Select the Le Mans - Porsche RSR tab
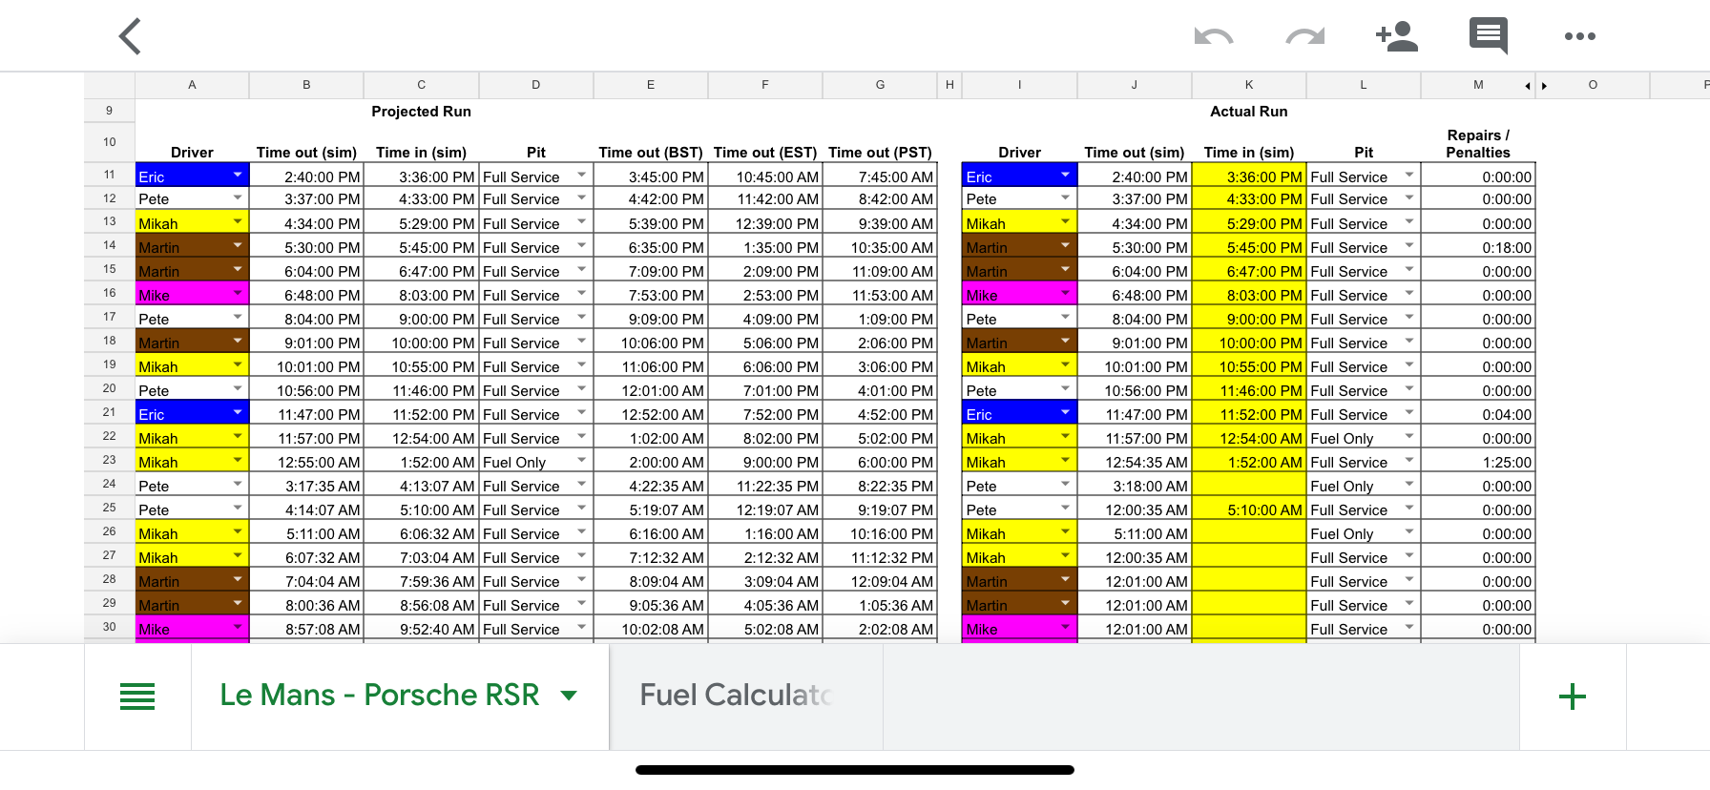 point(380,696)
